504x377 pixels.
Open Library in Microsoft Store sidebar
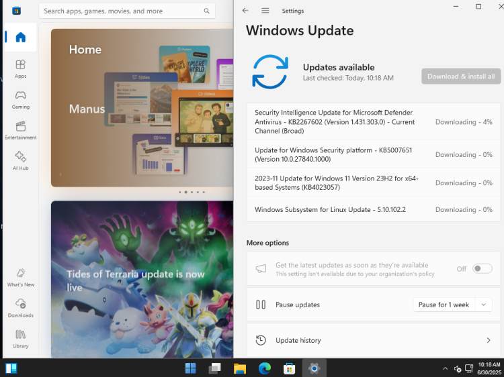click(21, 339)
